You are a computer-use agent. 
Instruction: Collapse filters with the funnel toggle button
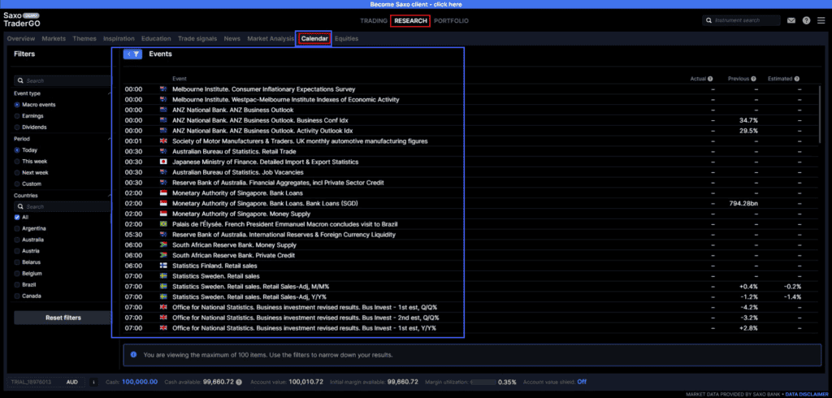(132, 54)
